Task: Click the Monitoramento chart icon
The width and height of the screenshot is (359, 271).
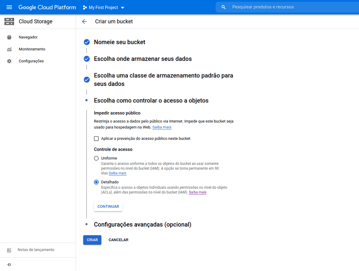Action: click(9, 49)
